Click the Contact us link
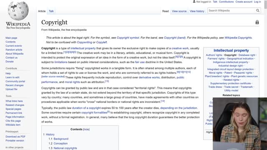267x150 pixels. pos(11,57)
